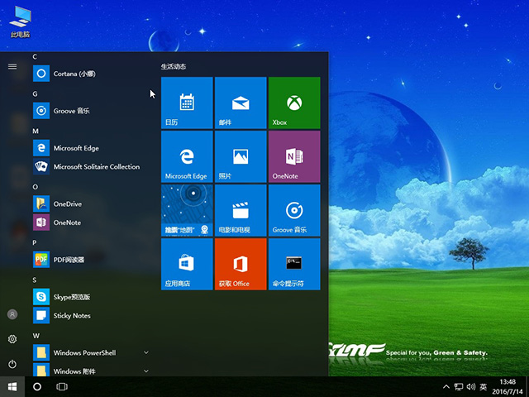The height and width of the screenshot is (397, 529).
Task: Open the Settings gear in Start
Action: 12,339
